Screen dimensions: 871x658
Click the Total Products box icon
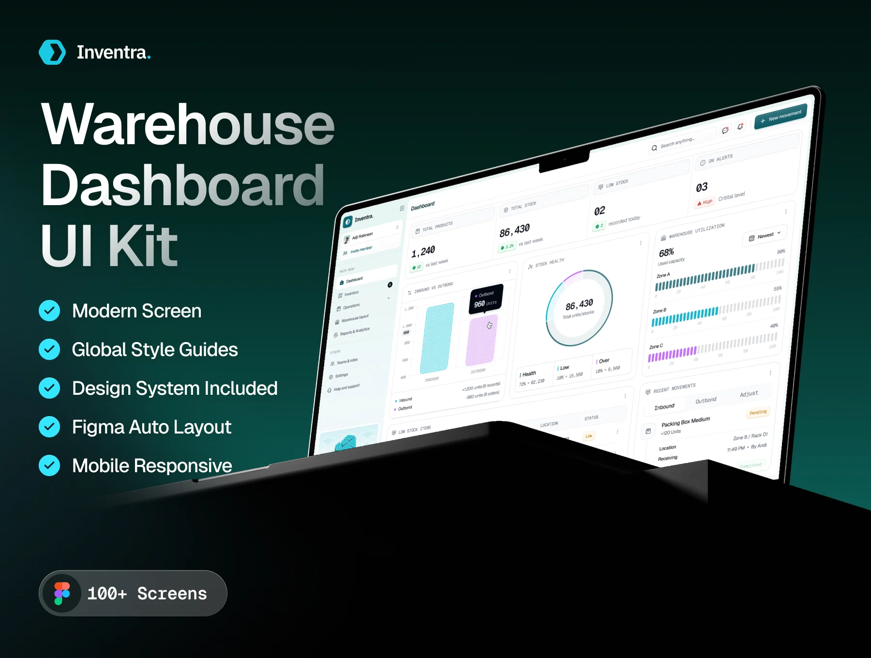click(418, 231)
